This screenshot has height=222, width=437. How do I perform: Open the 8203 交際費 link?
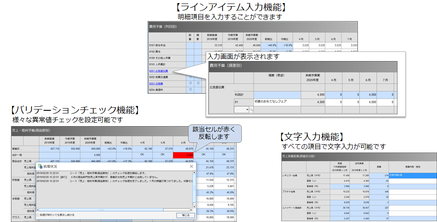pos(156,84)
